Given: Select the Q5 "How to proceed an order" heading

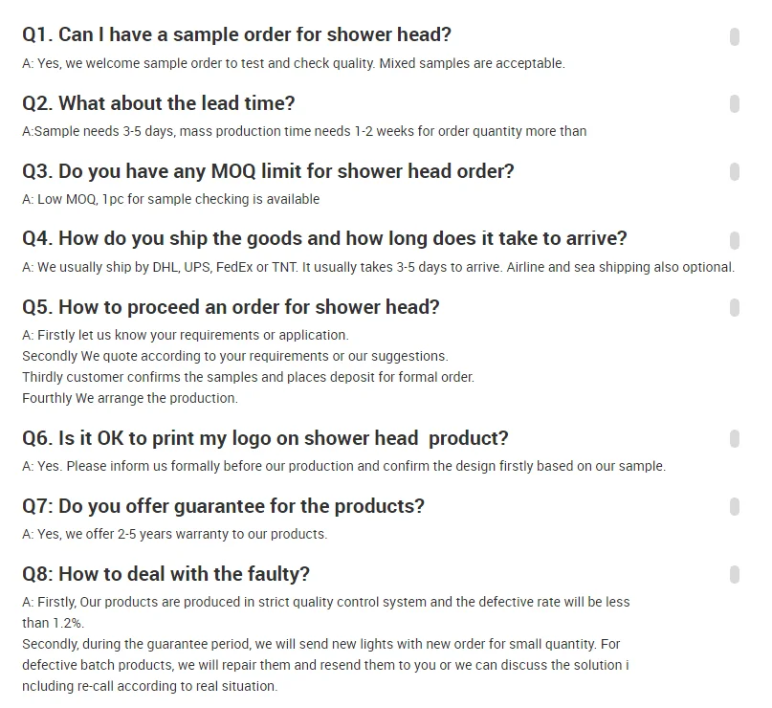Looking at the screenshot, I should pyautogui.click(x=231, y=308).
